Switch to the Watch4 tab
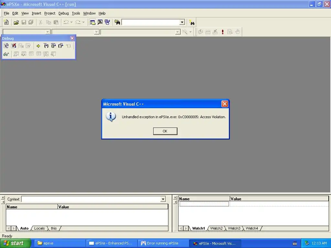Viewport: 331px width, 248px height. coord(252,228)
